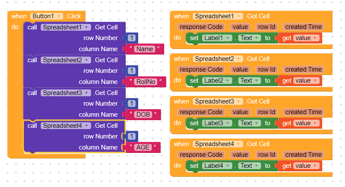Open Spreadsheet3 dropdown in Got Cell event
The height and width of the screenshot is (187, 345).
pos(218,101)
